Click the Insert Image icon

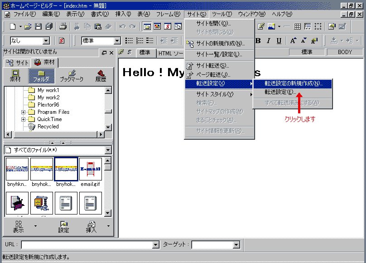(x=272, y=27)
